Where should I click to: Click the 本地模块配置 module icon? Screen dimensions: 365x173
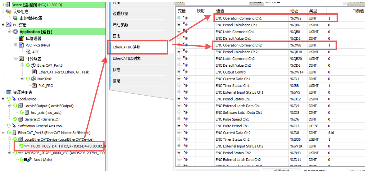point(15,18)
